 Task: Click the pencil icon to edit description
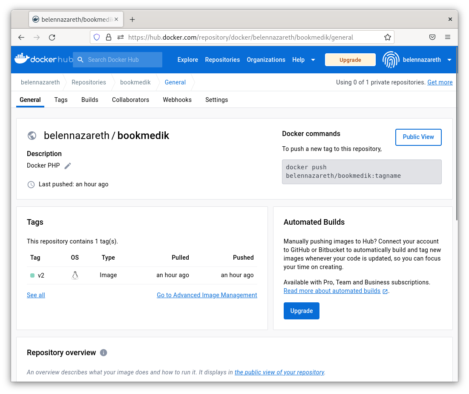pyautogui.click(x=68, y=166)
